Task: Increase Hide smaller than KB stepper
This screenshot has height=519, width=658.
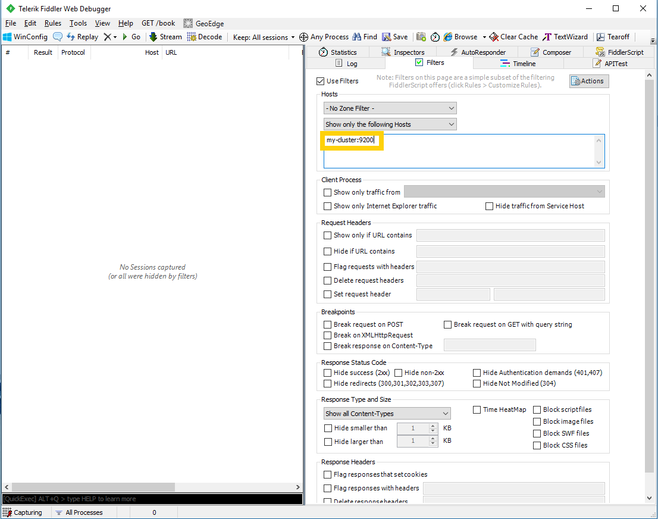Action: click(x=434, y=425)
